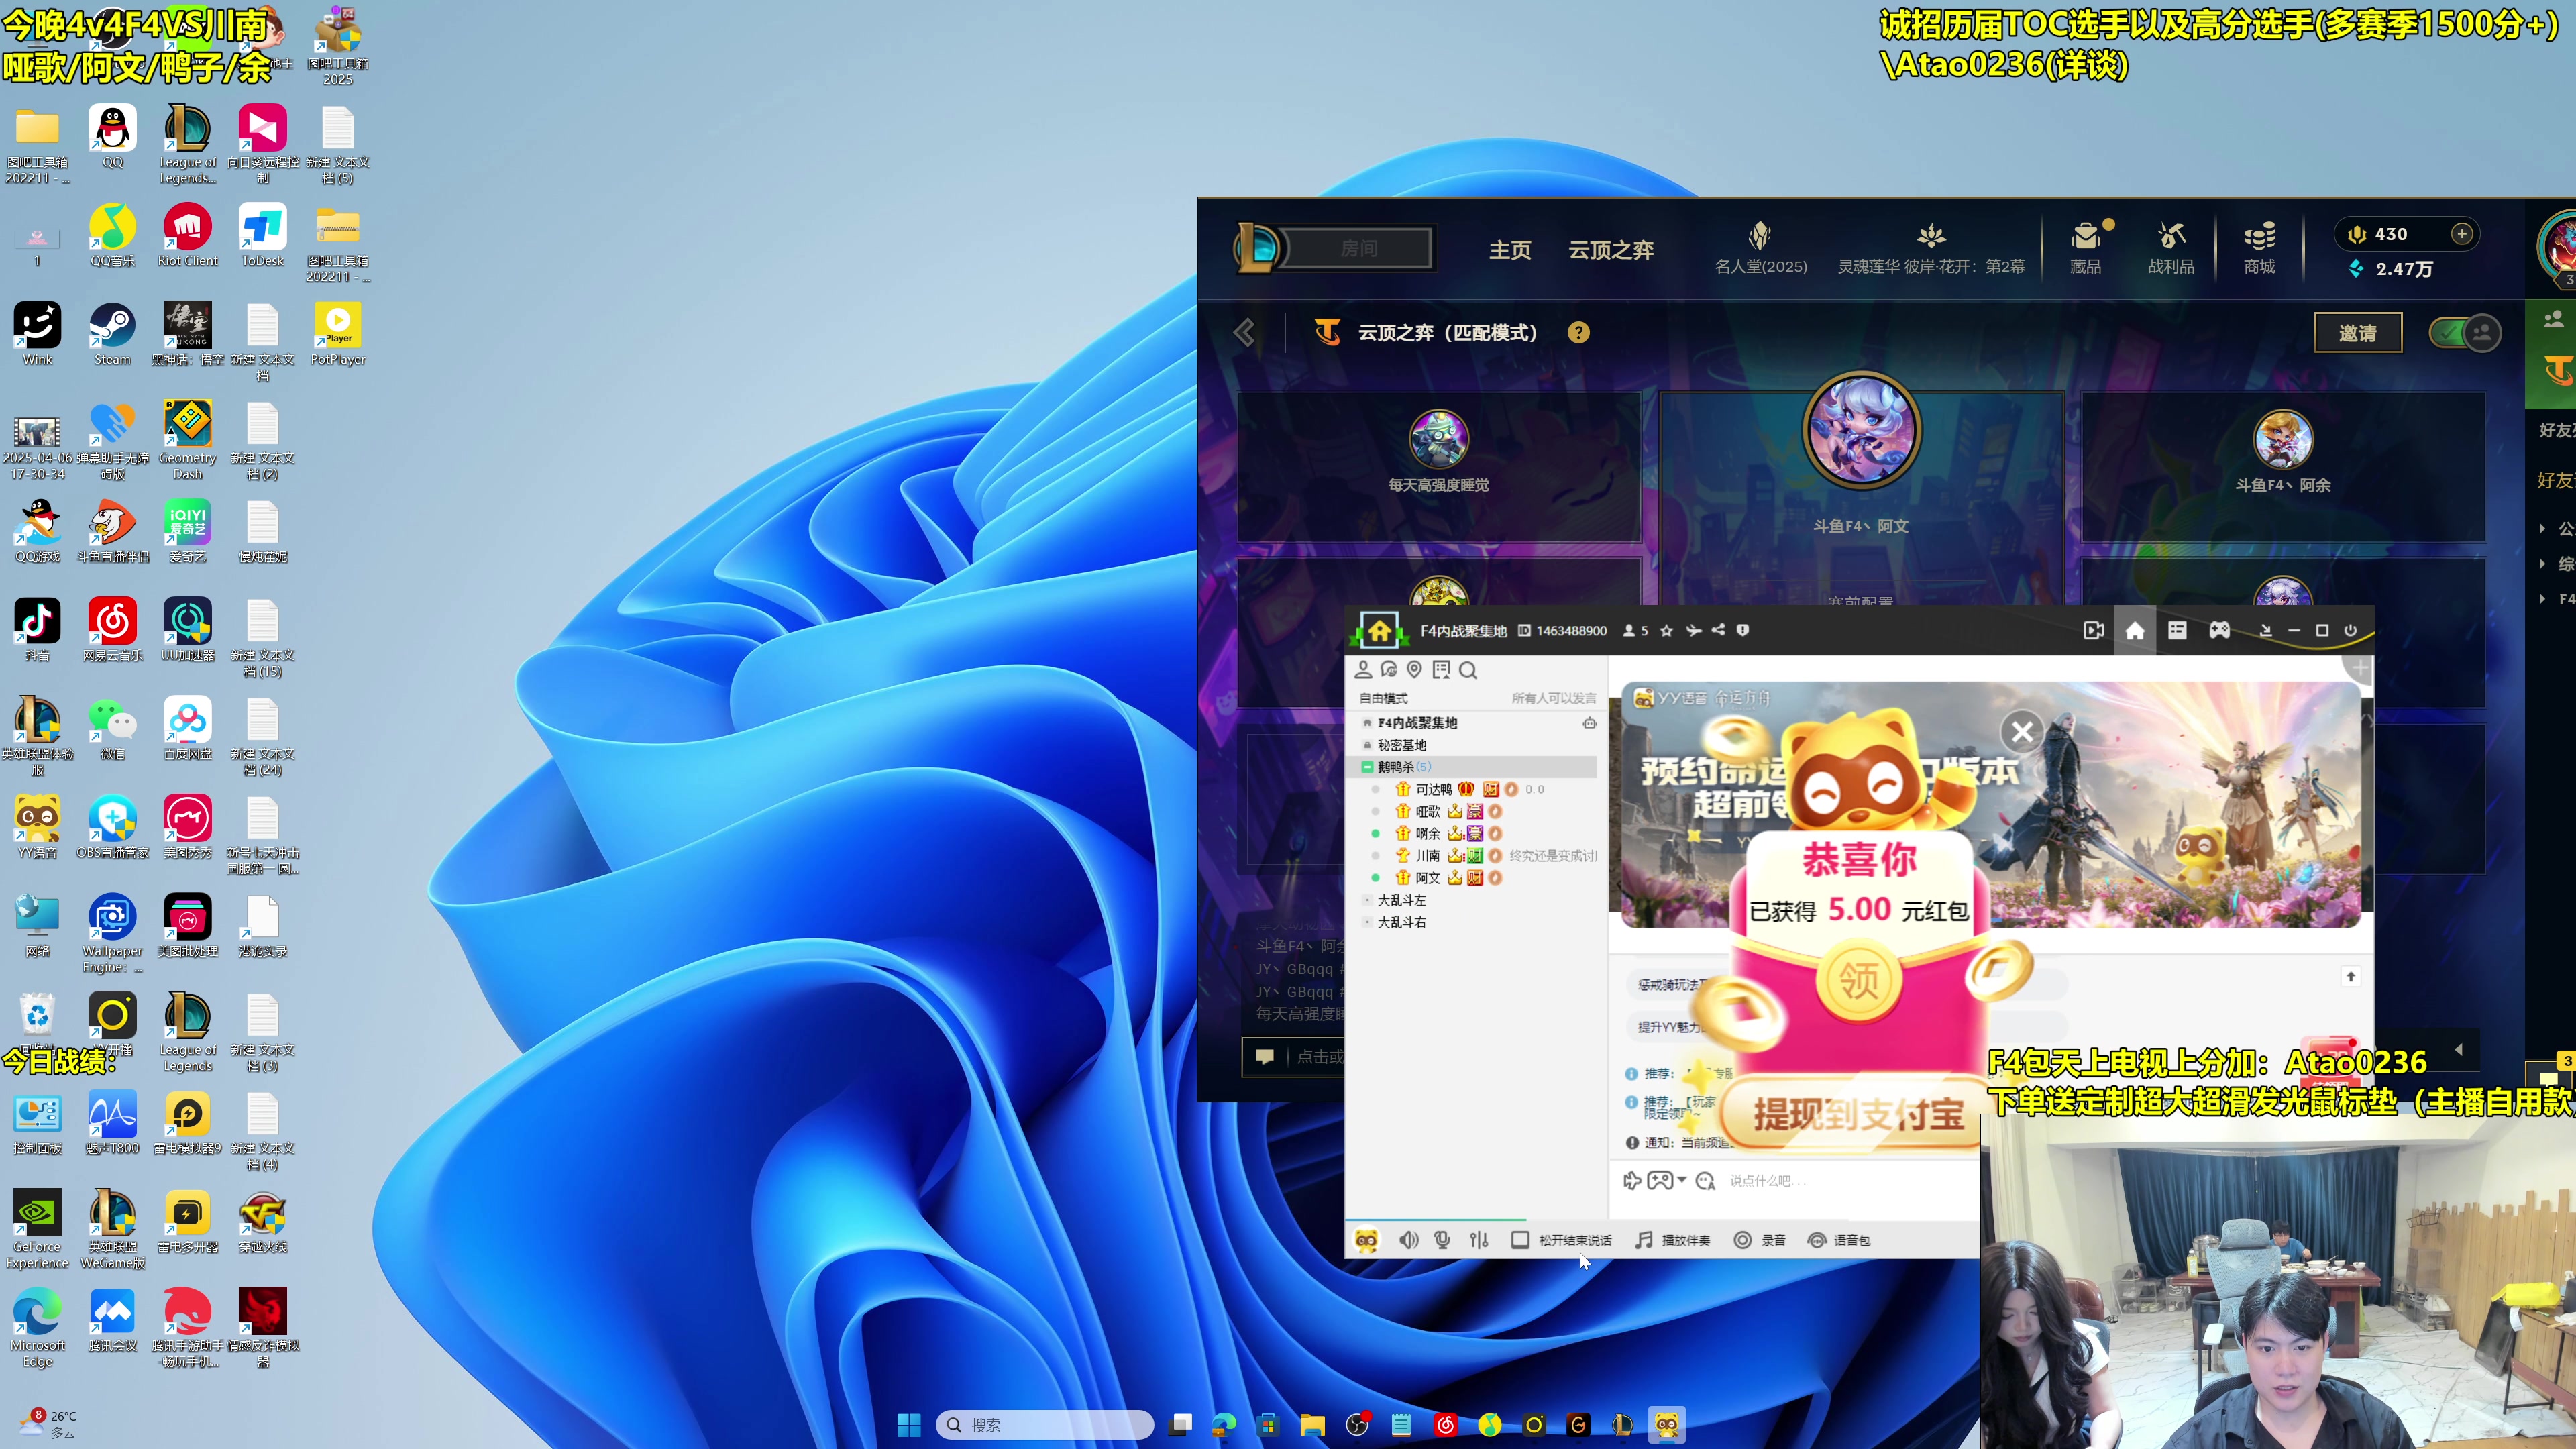
Task: Open 语音包 voice pack
Action: coord(1839,1240)
